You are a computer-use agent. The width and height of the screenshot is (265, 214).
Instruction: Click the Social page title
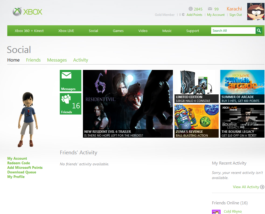point(19,50)
